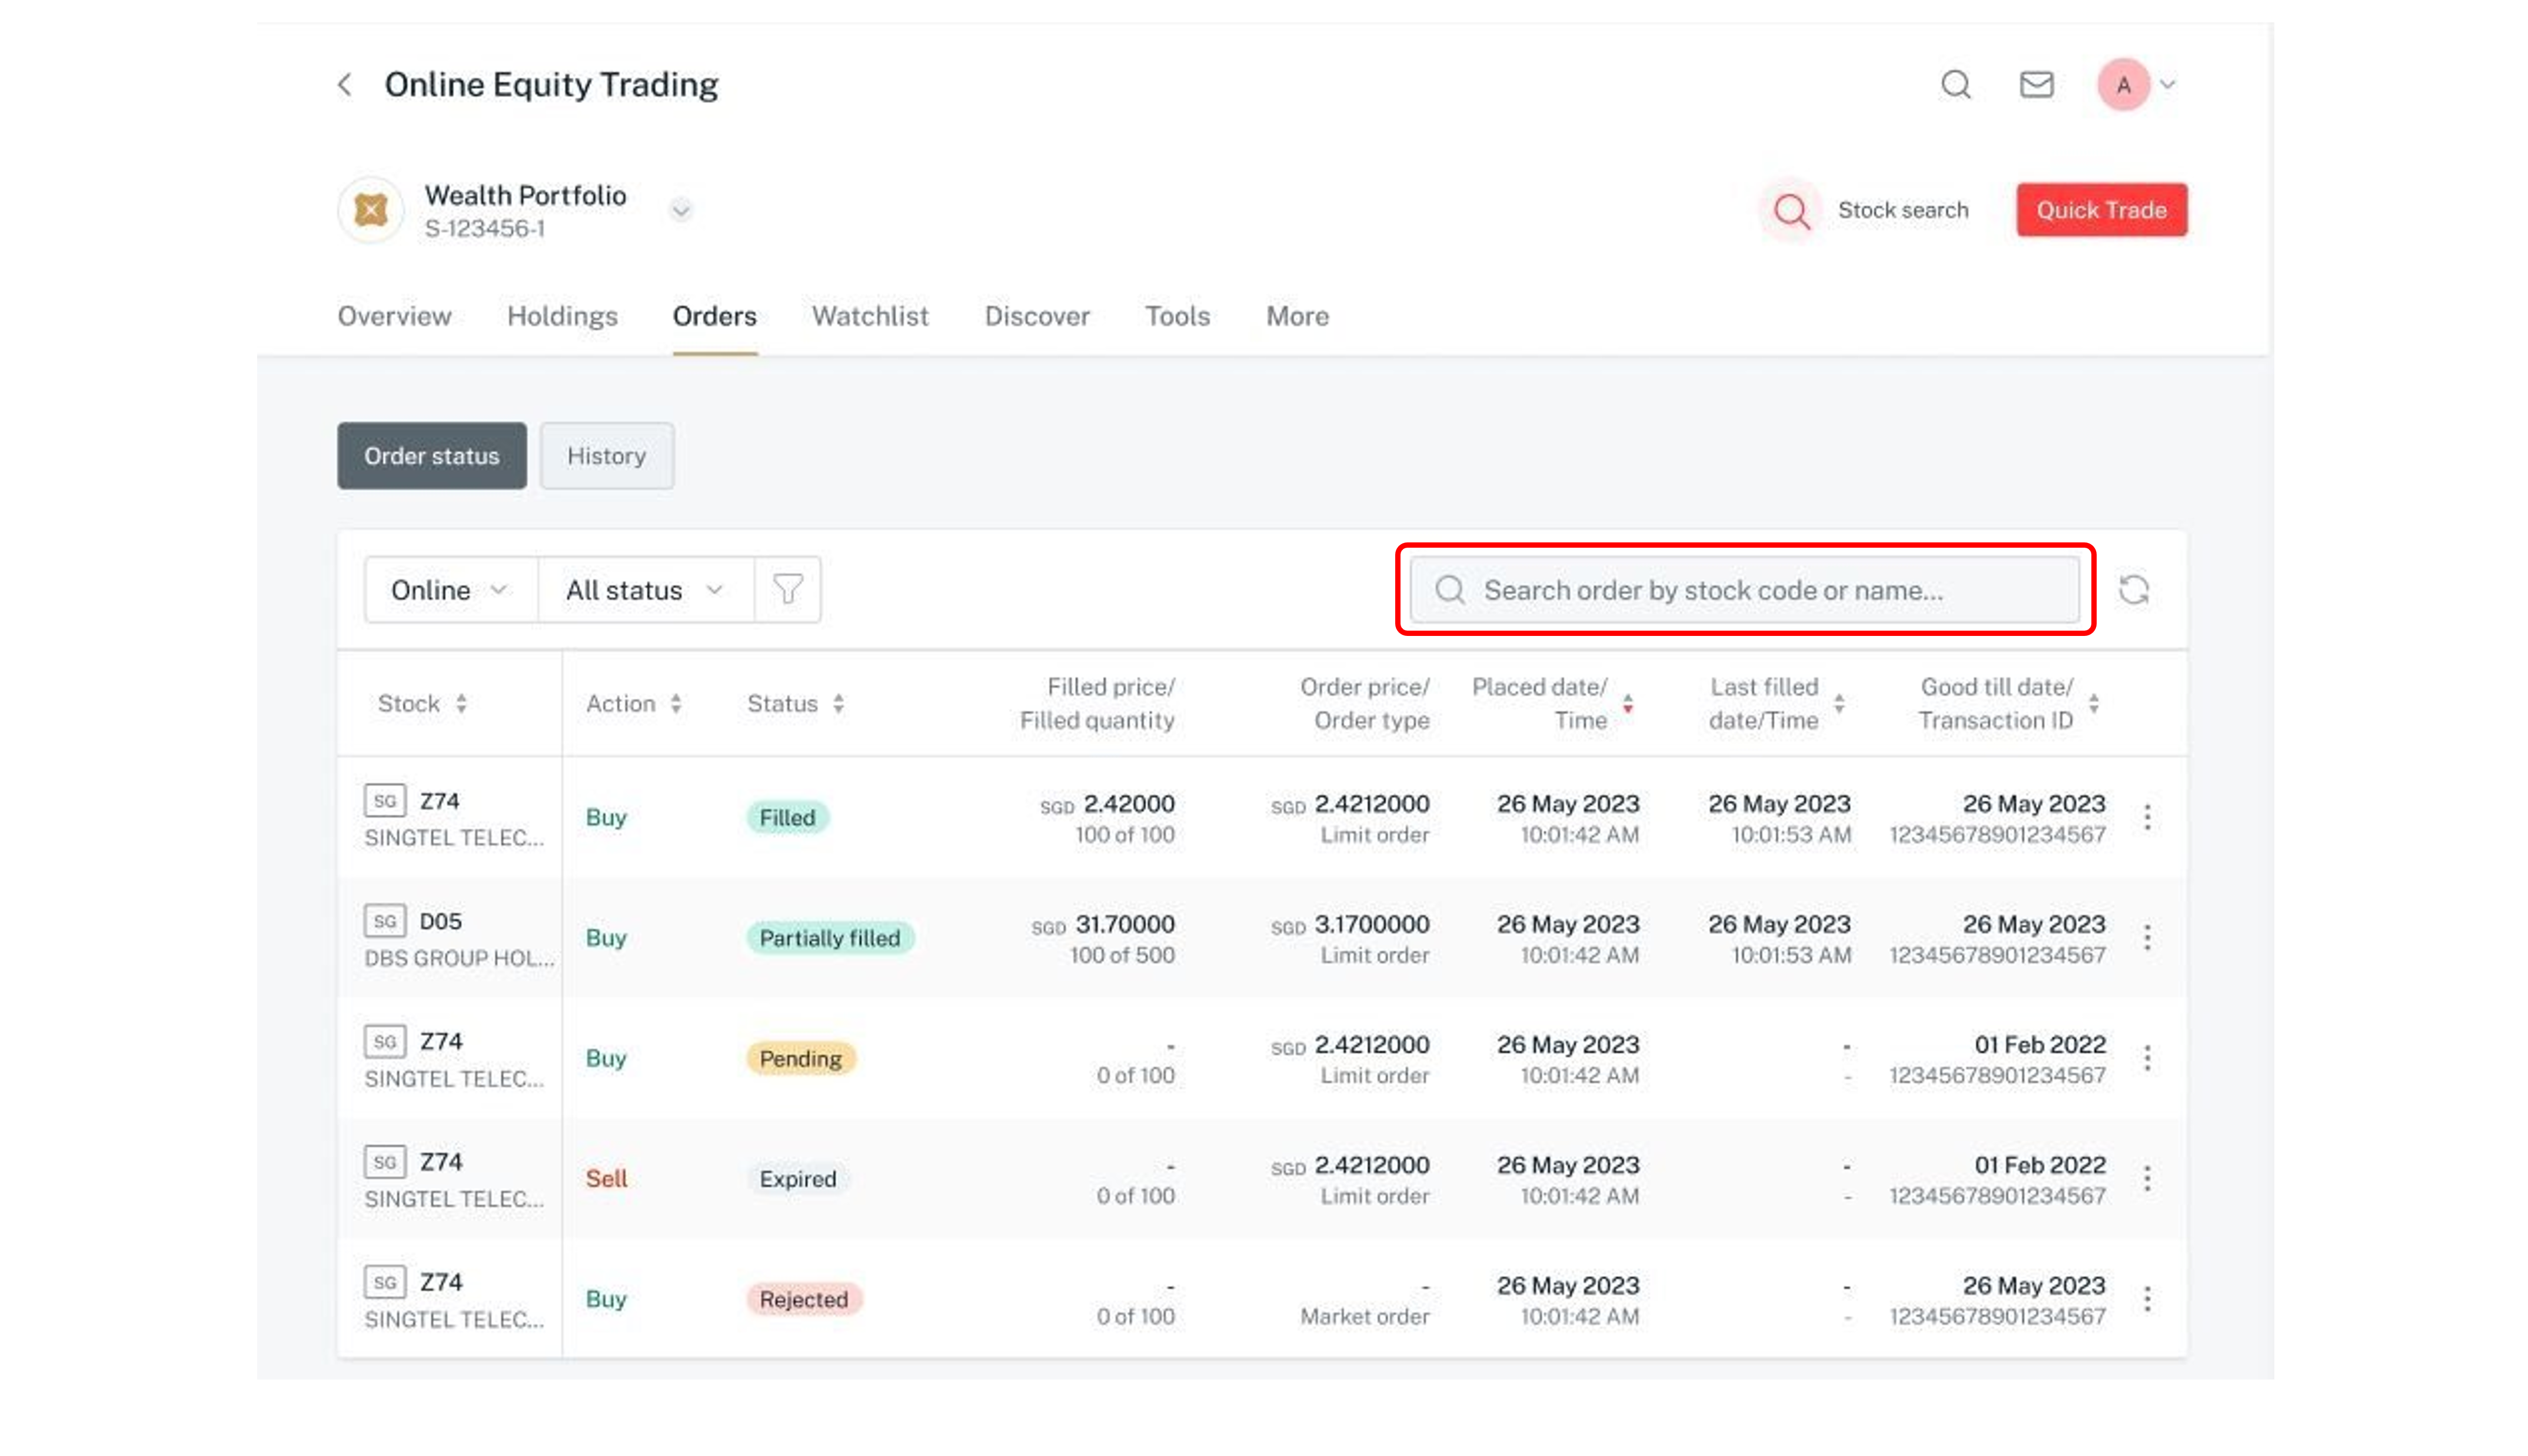This screenshot has height=1456, width=2528.
Task: Click the Sell action text
Action: 606,1179
